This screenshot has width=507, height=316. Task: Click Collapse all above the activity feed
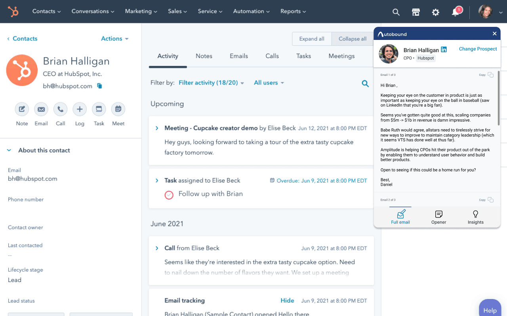pos(352,39)
